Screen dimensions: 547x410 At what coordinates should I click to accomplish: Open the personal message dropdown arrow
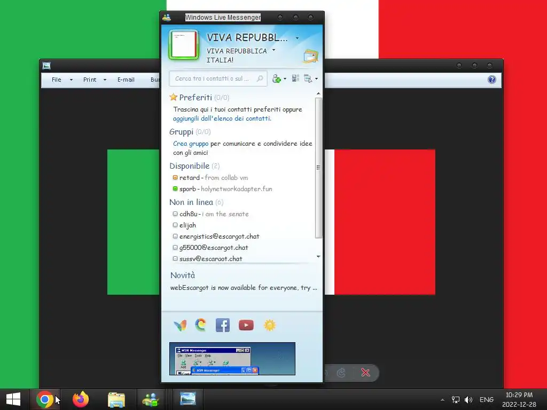pos(274,50)
